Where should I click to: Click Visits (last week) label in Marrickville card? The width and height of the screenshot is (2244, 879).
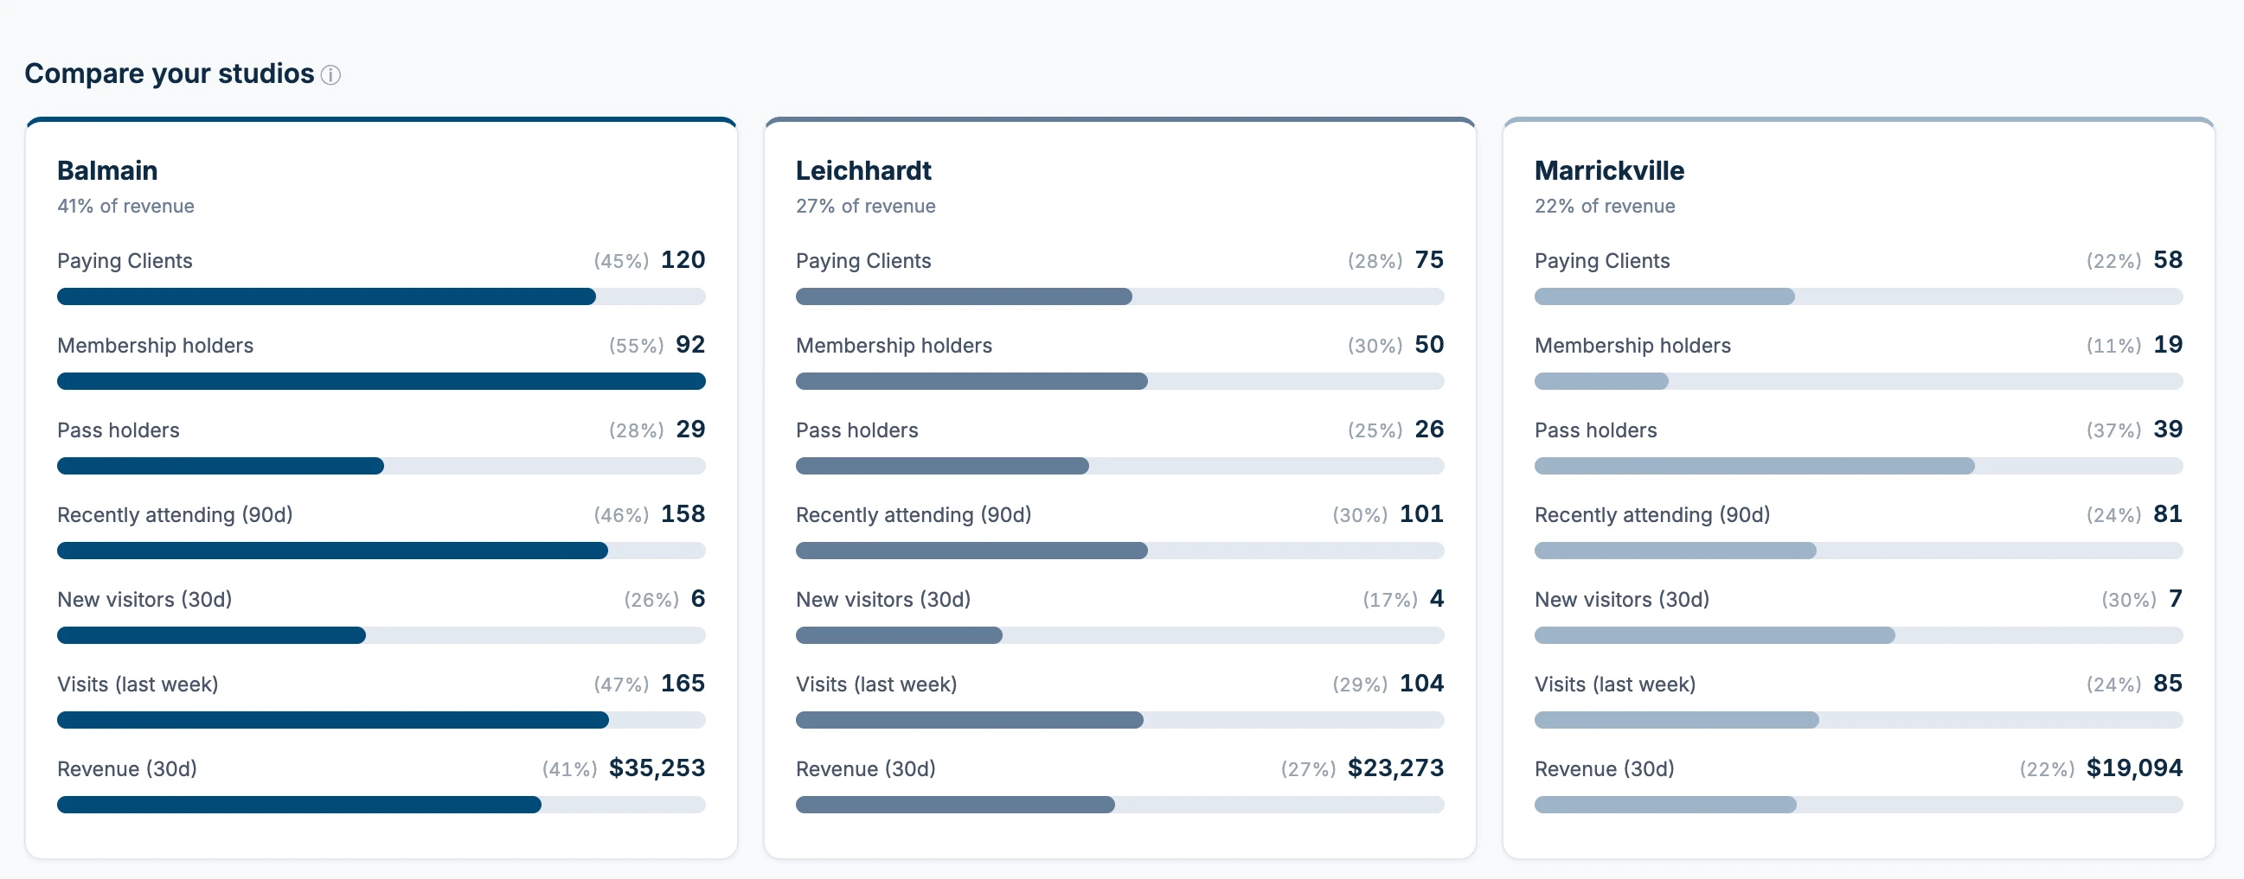[1614, 684]
